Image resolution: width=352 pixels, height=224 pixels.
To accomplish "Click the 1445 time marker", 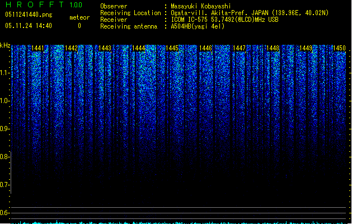I will tap(172, 48).
